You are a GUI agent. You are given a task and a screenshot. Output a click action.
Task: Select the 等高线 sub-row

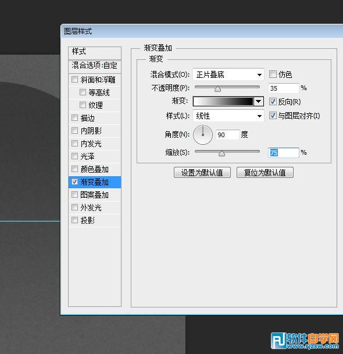[95, 92]
